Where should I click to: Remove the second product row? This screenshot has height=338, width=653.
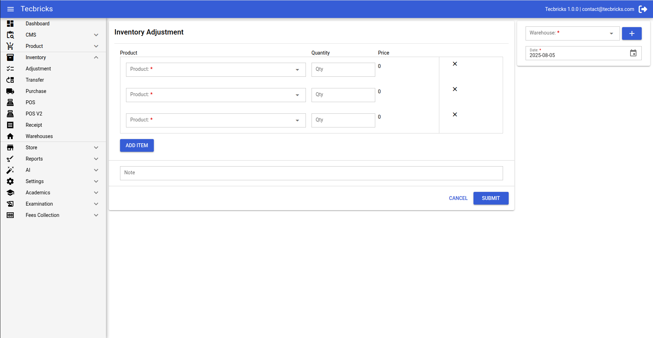pyautogui.click(x=455, y=89)
